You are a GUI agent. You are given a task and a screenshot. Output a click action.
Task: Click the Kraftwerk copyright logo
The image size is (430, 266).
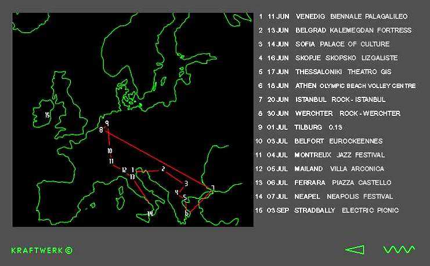[x=42, y=250]
